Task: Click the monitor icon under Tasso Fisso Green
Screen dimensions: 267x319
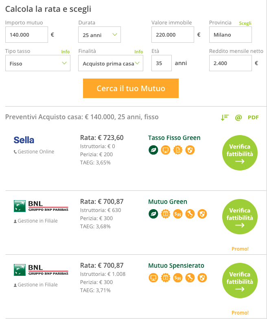Action: (x=165, y=150)
